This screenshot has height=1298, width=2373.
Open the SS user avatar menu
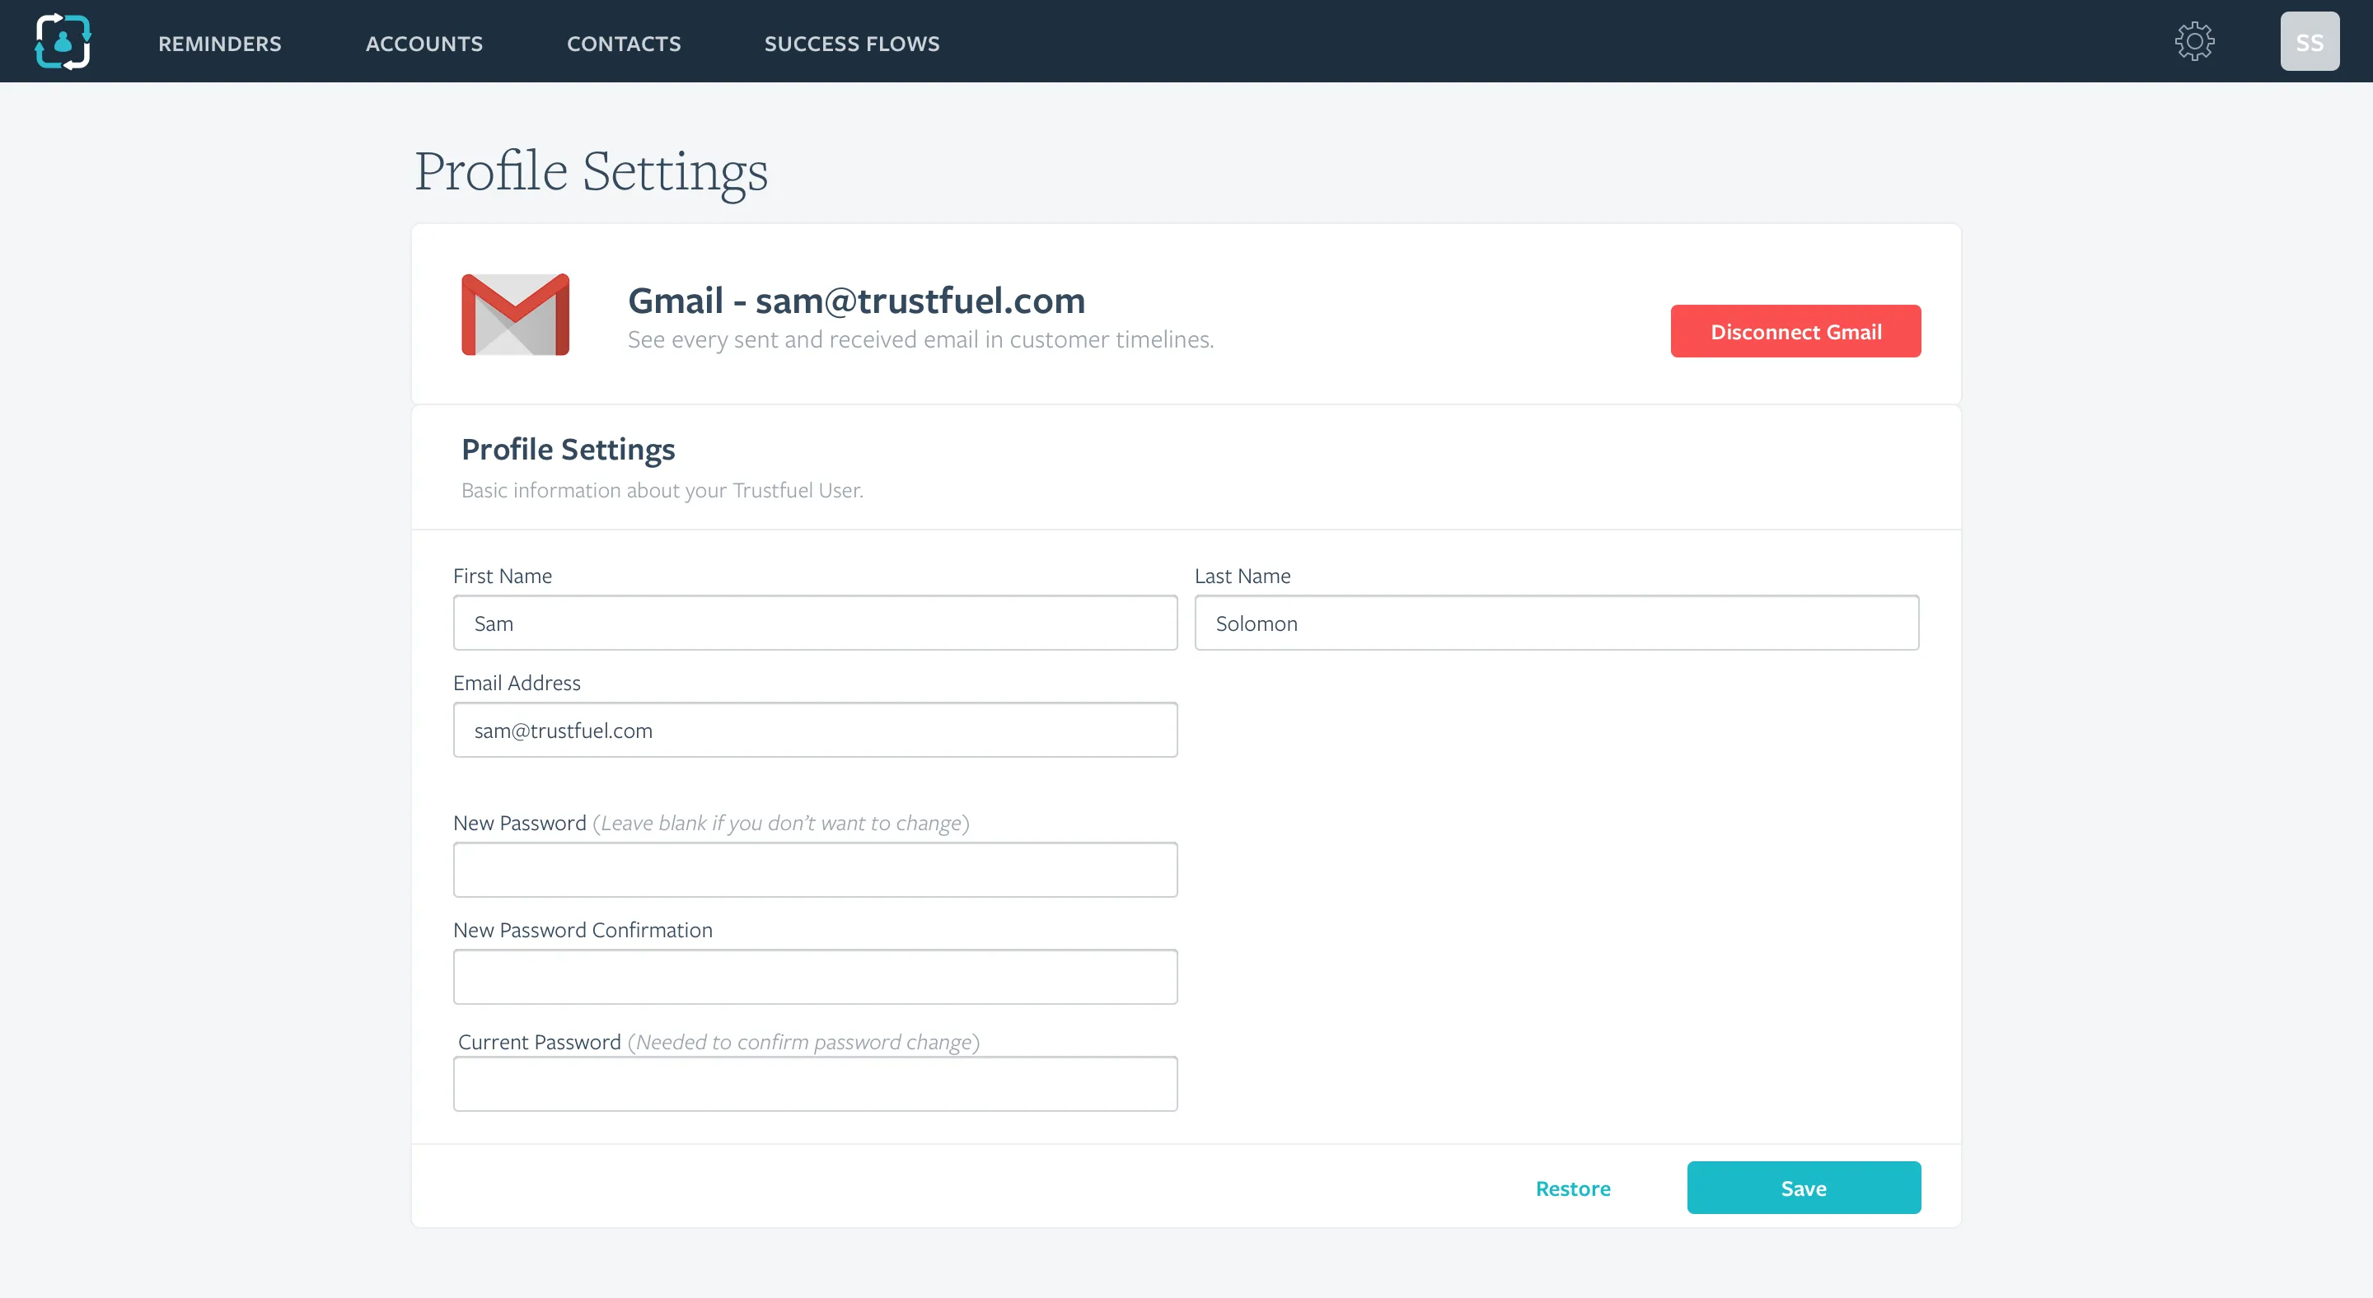tap(2310, 40)
